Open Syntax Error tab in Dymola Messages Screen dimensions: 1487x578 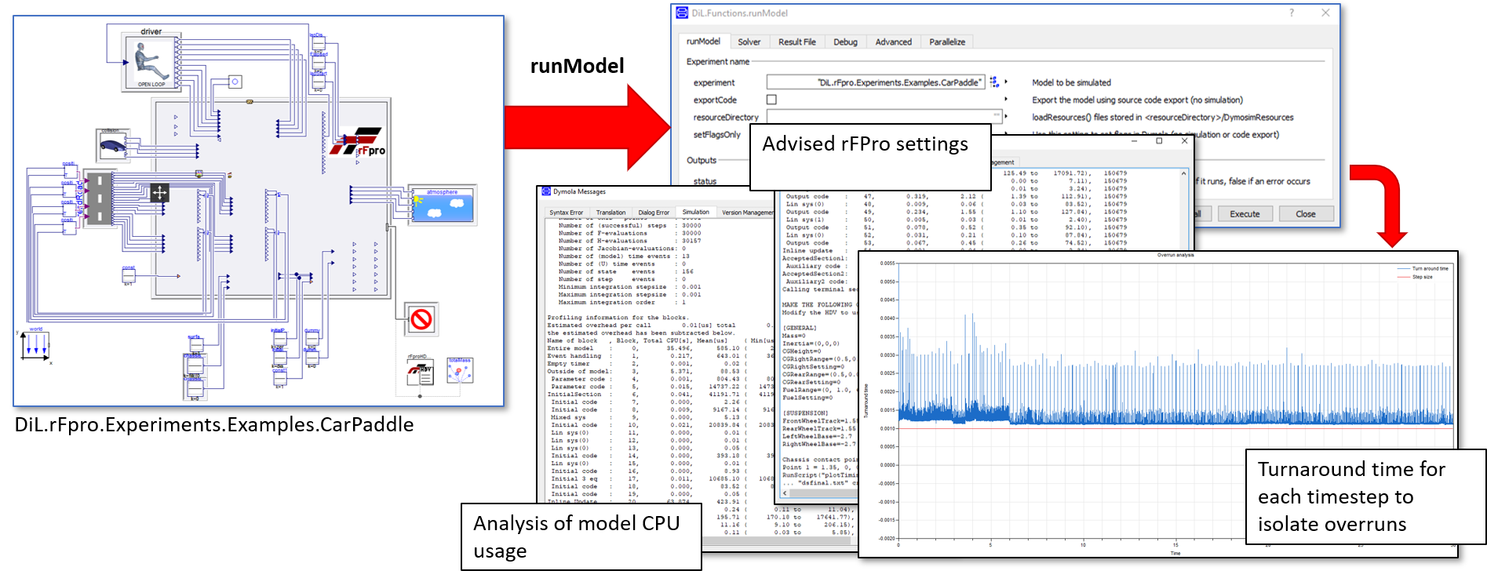[566, 213]
